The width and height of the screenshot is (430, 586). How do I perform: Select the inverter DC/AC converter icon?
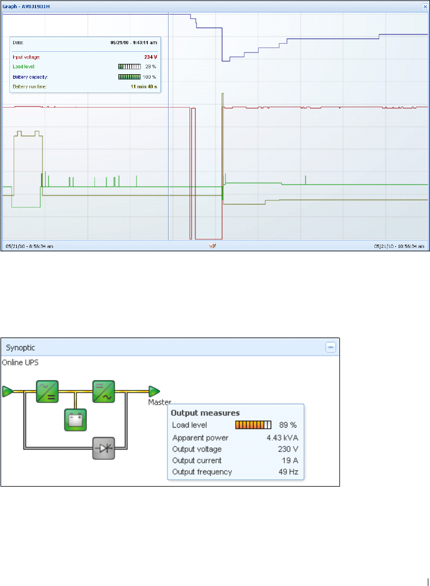point(103,391)
